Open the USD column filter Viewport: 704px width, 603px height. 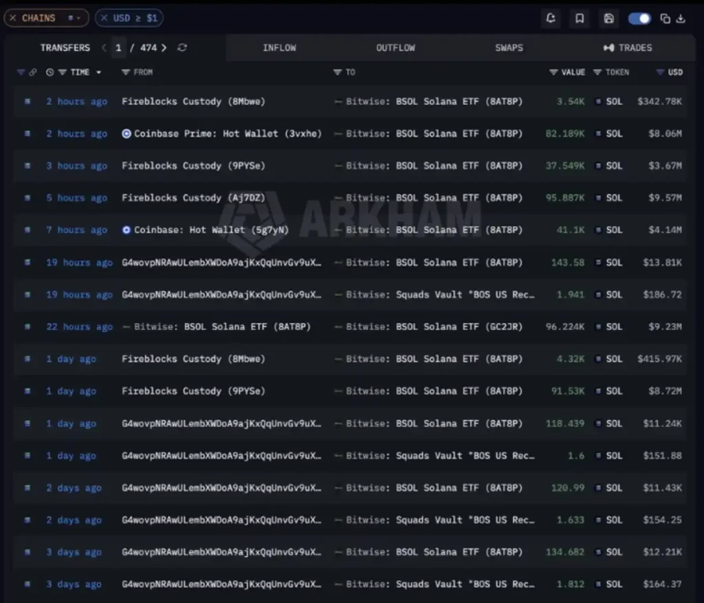tap(660, 72)
